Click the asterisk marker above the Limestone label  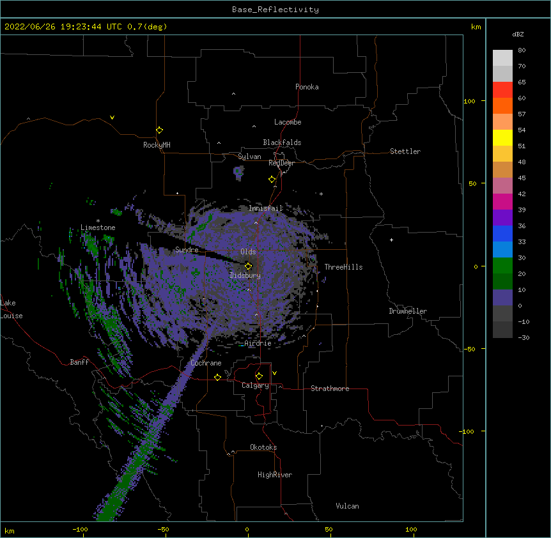point(98,221)
